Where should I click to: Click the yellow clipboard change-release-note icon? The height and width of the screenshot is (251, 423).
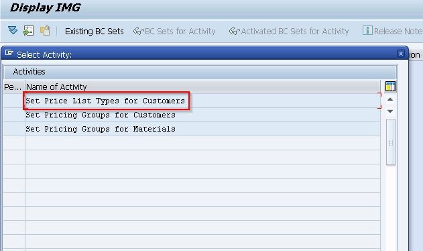[45, 30]
